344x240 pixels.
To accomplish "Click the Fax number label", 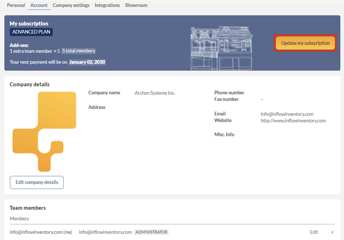I will [x=226, y=99].
